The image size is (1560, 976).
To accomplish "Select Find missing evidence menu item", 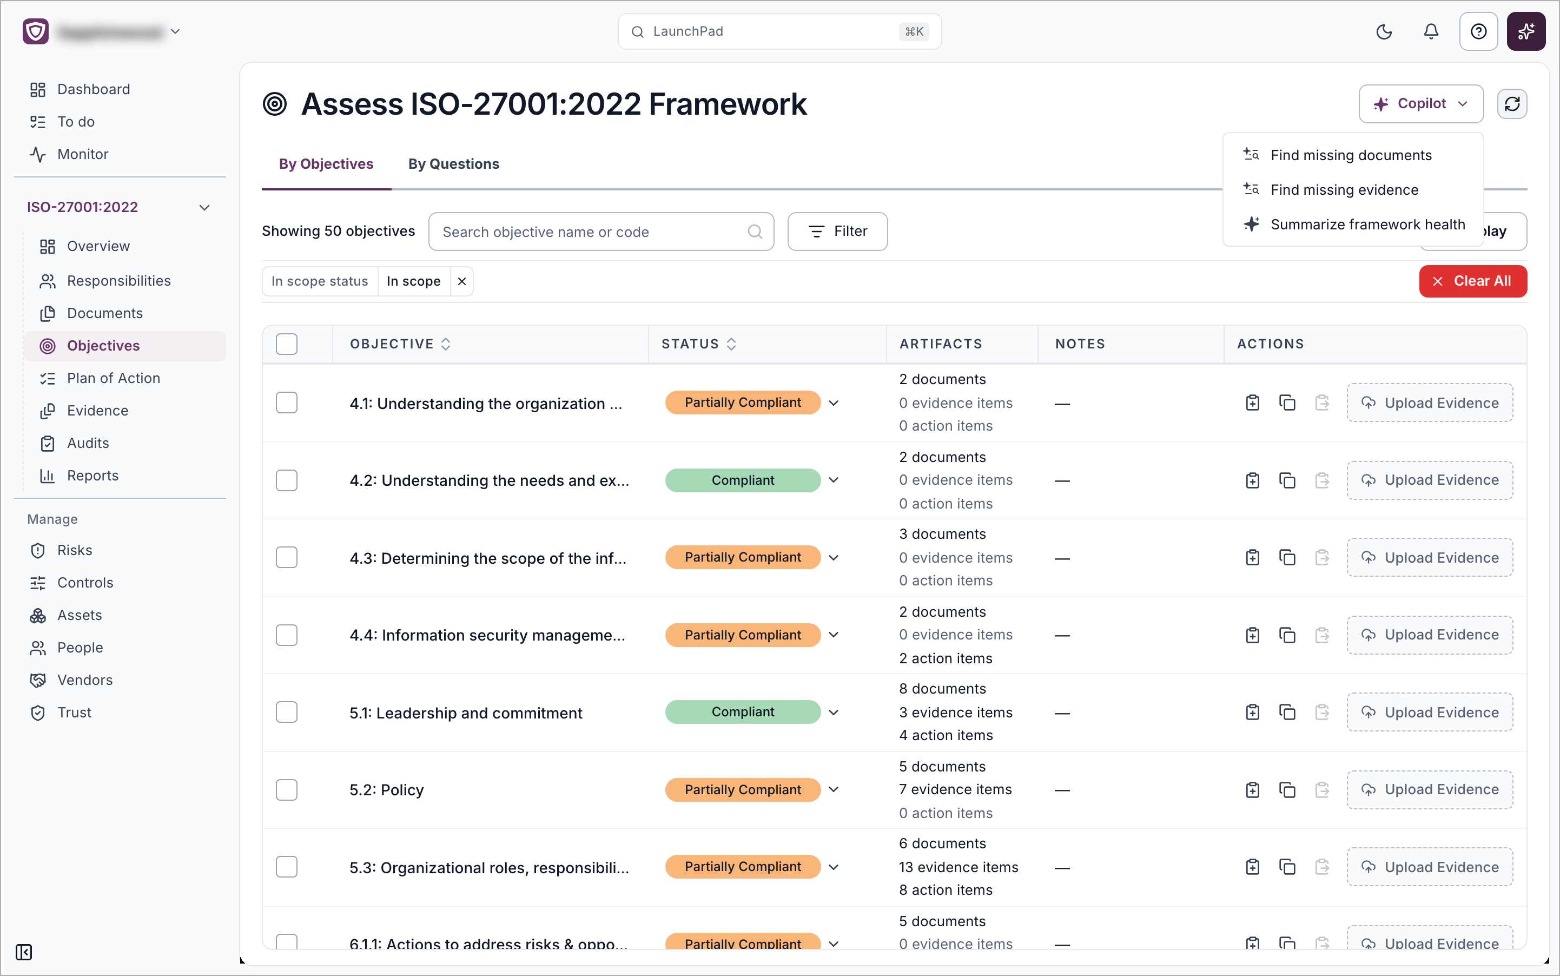I will click(x=1353, y=190).
